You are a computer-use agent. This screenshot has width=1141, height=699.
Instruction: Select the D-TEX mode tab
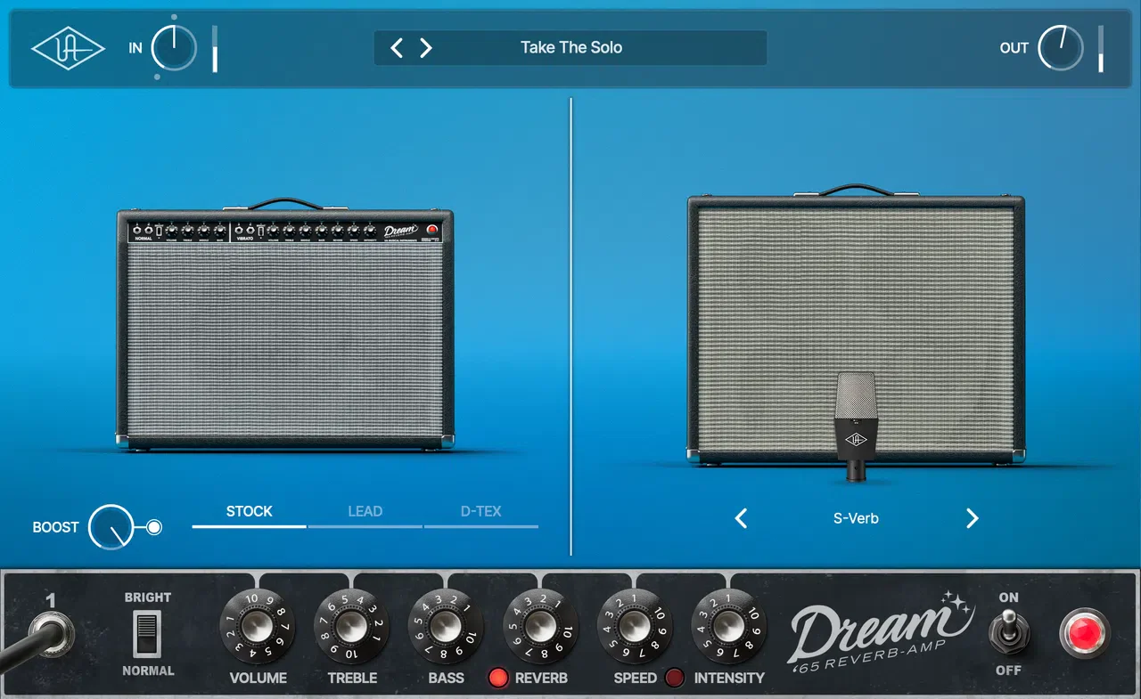pos(480,511)
